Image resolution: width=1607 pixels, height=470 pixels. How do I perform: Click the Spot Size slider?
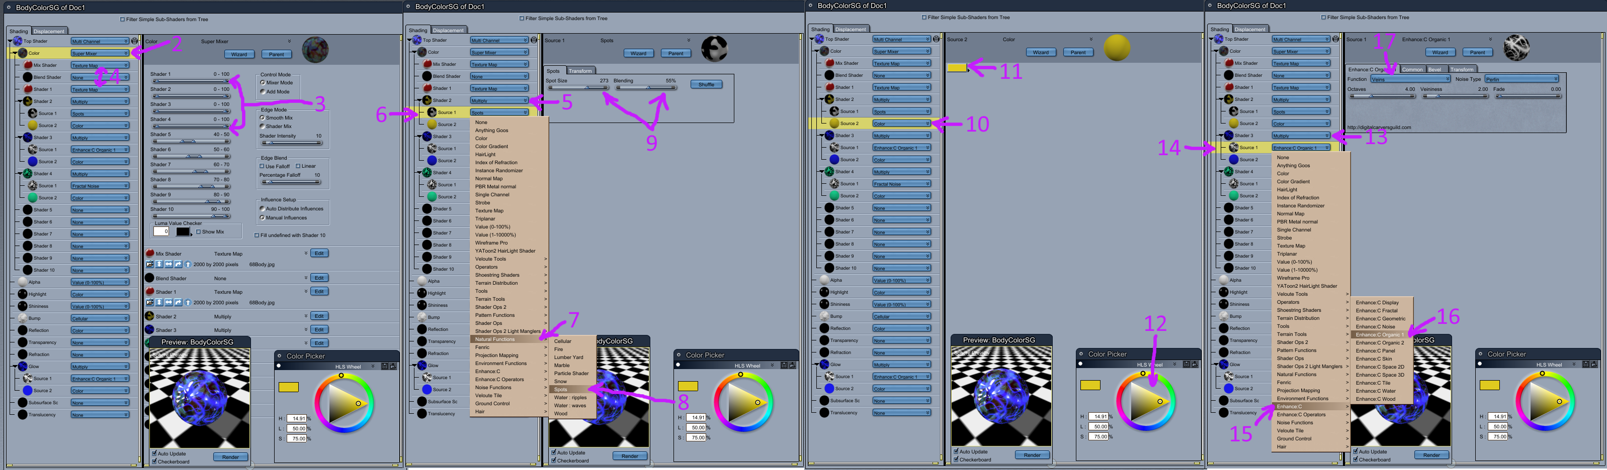(578, 88)
